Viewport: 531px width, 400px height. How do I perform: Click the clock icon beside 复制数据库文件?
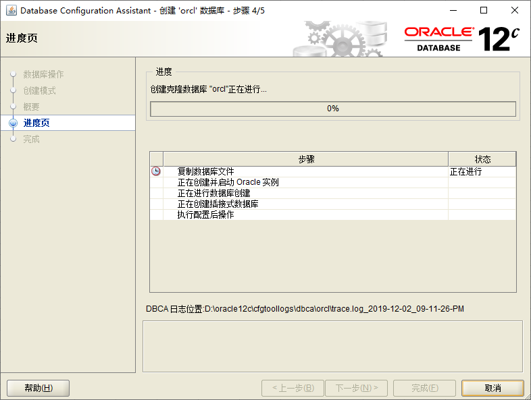pyautogui.click(x=156, y=172)
